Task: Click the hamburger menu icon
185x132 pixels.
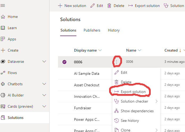Action: 3,6
